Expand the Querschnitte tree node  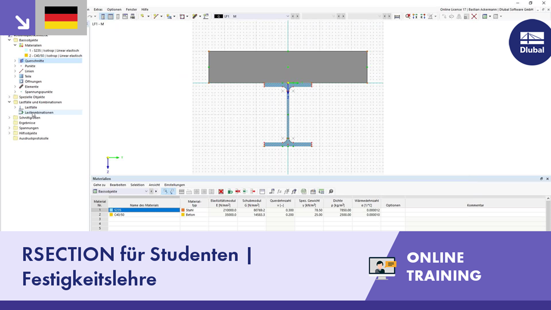[15, 61]
